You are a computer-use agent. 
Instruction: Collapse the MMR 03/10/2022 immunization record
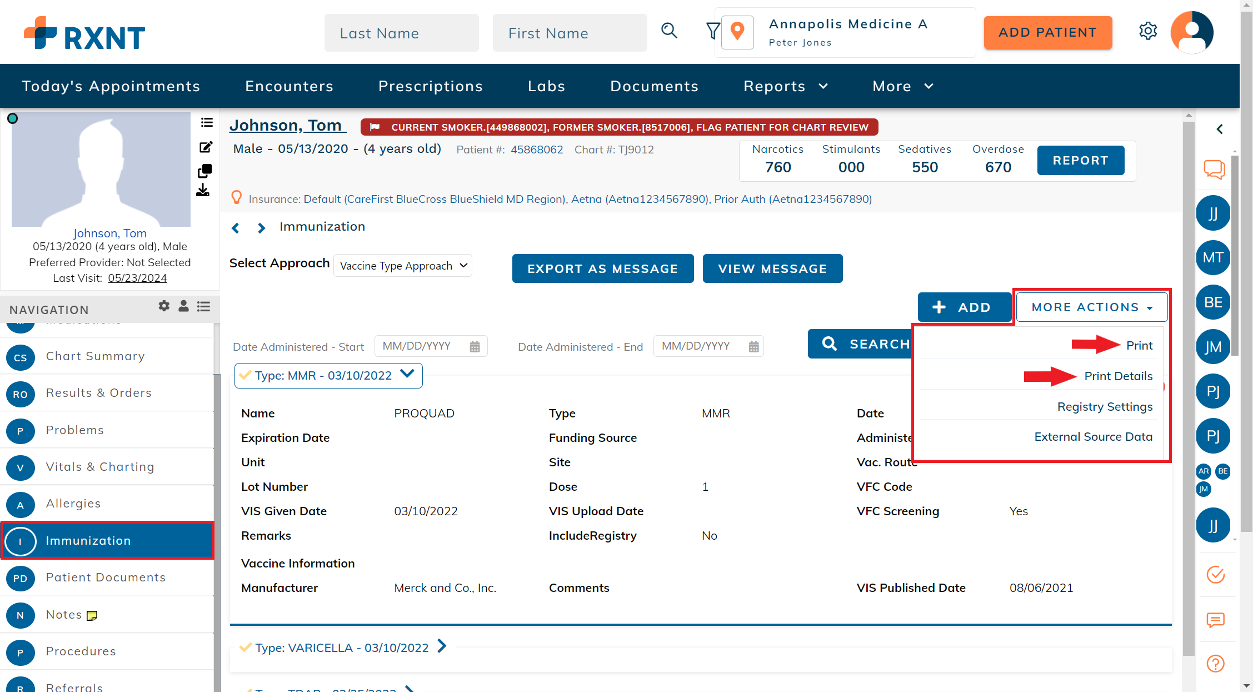pyautogui.click(x=407, y=374)
